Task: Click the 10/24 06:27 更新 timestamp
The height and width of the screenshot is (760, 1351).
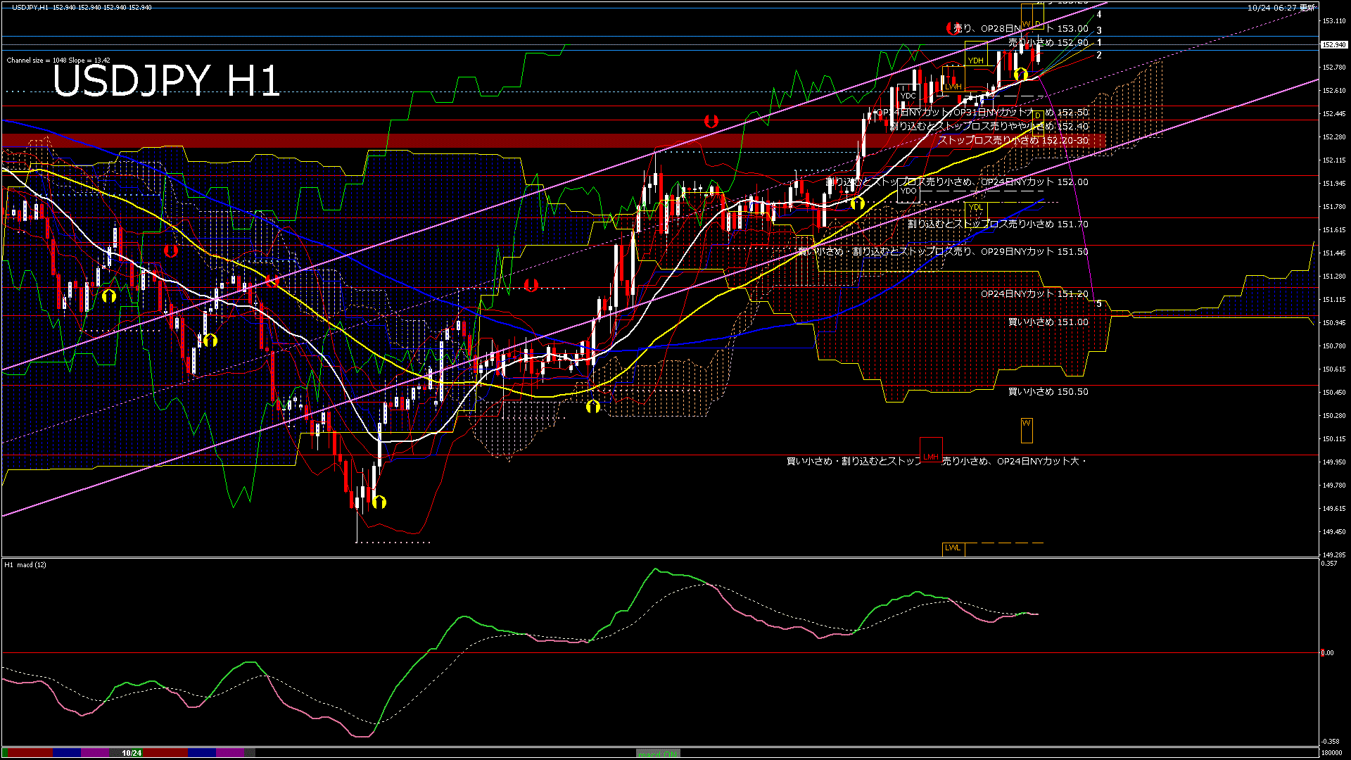Action: pyautogui.click(x=1281, y=8)
